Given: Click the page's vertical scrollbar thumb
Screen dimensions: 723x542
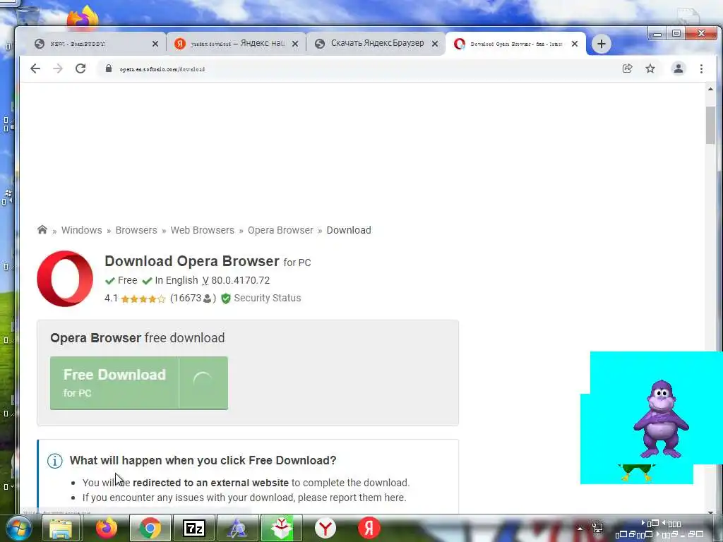Looking at the screenshot, I should 710,124.
